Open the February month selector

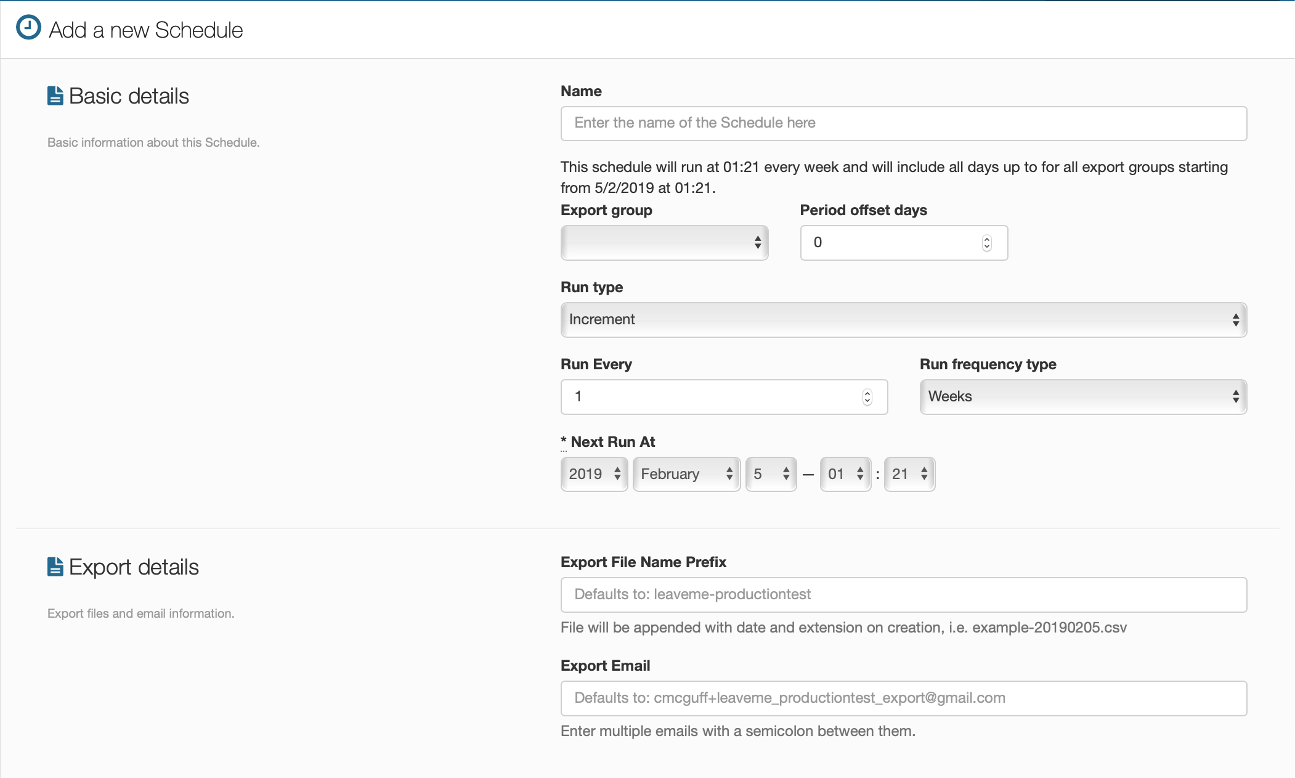click(x=686, y=474)
